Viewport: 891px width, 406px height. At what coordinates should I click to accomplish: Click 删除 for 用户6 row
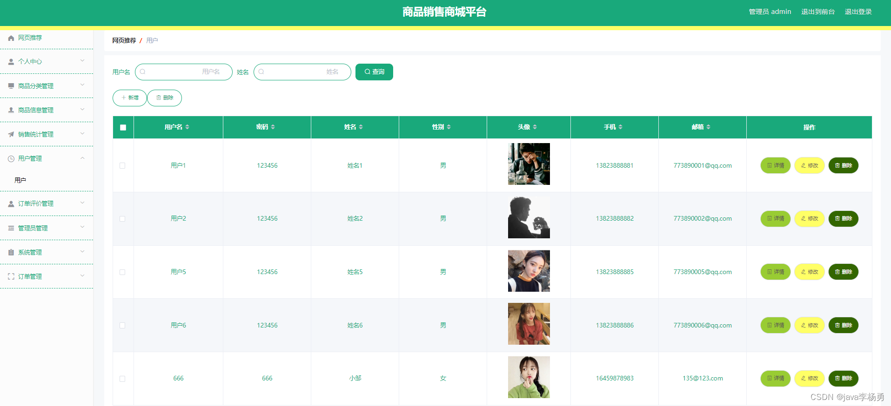click(x=844, y=325)
